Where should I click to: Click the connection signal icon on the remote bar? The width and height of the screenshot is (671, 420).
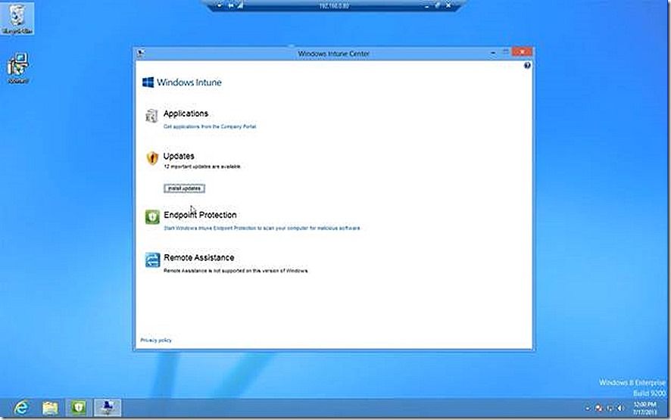(x=240, y=5)
